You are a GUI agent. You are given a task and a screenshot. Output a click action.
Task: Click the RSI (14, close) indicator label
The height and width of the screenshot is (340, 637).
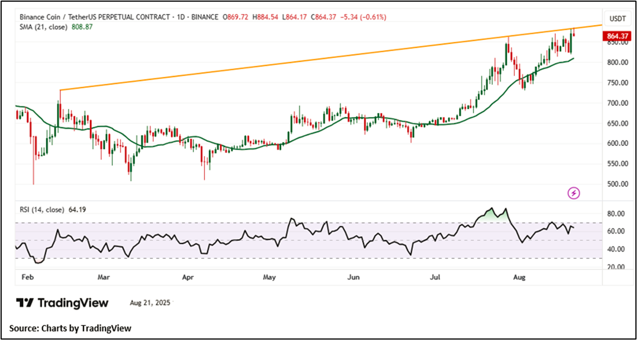[42, 210]
